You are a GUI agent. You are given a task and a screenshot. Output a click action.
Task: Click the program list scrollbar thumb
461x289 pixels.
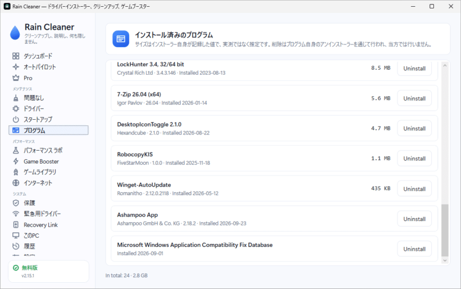(x=445, y=231)
